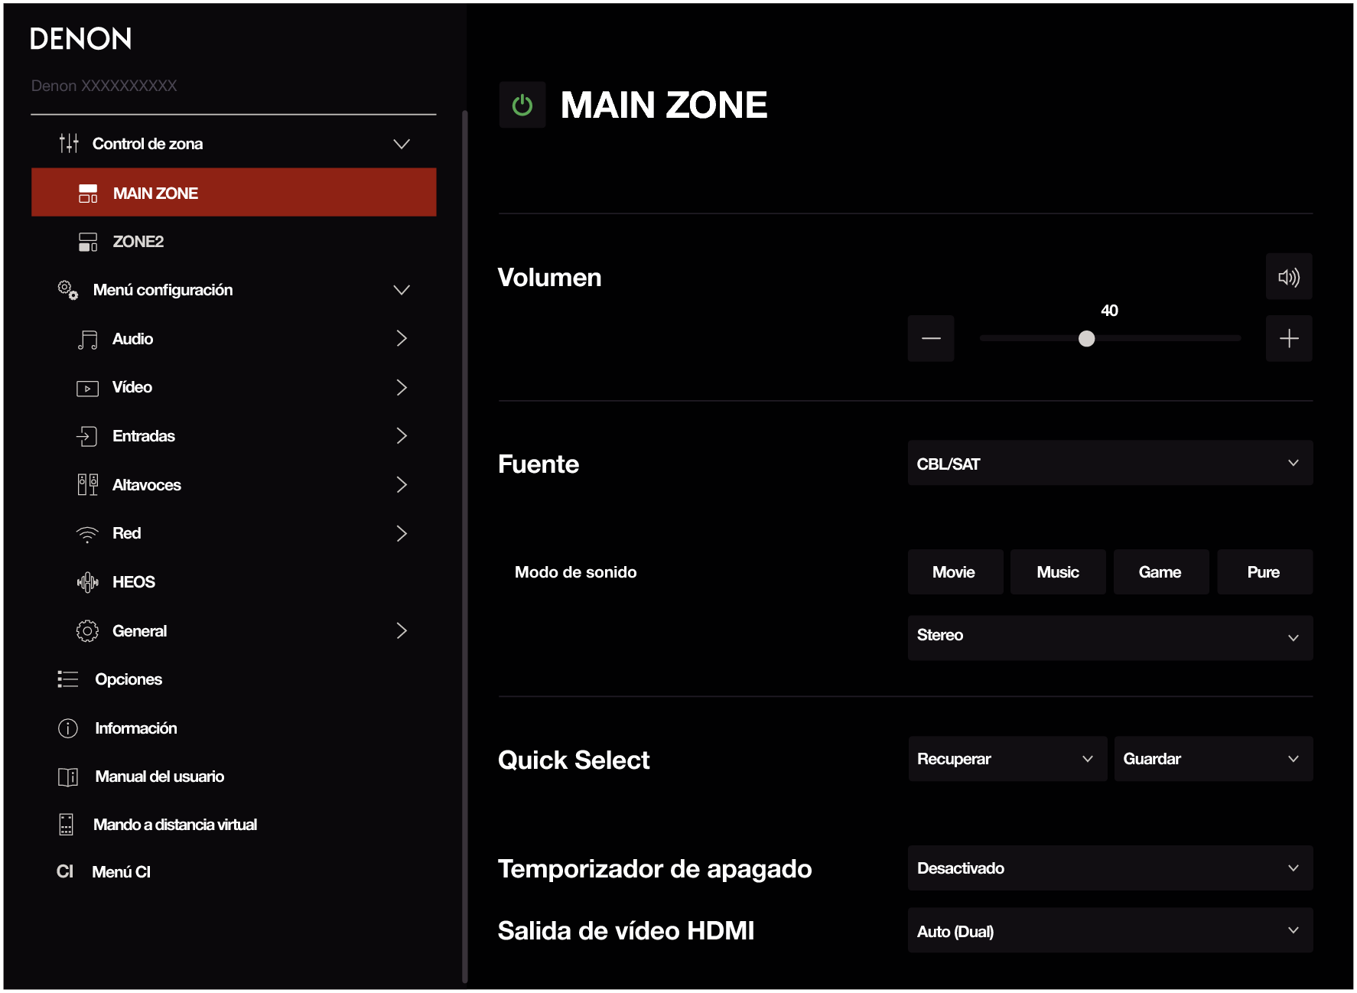
Task: Click the CI icon beside Menú CI
Action: [65, 871]
